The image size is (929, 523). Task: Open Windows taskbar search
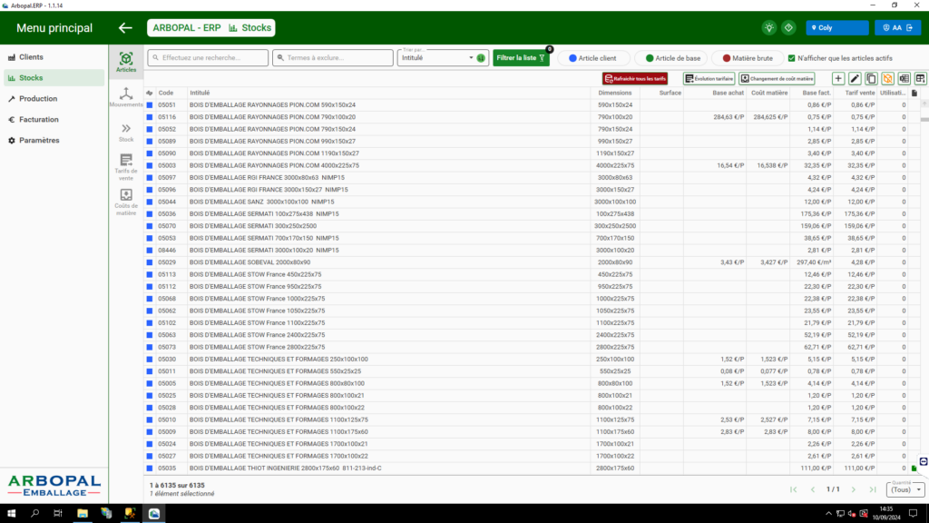34,514
